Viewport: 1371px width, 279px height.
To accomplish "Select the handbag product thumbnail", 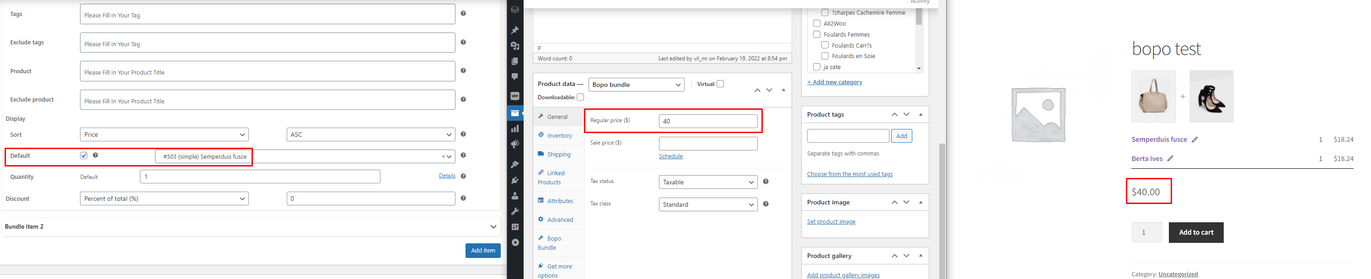I will (1153, 96).
